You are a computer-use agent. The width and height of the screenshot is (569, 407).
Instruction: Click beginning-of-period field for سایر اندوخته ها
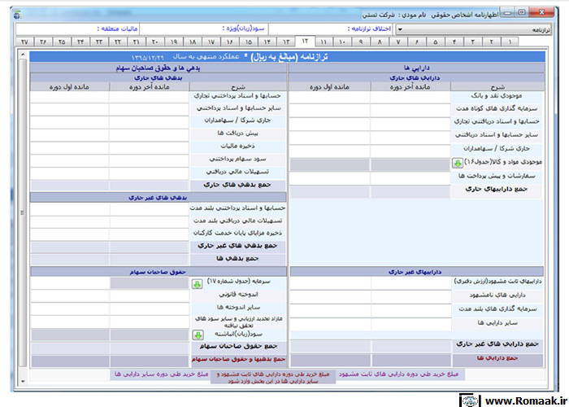[x=70, y=309]
